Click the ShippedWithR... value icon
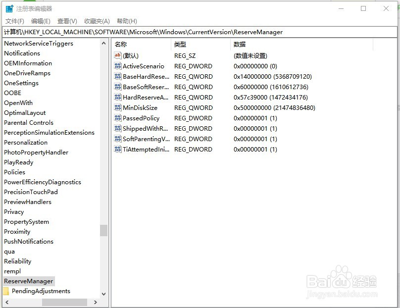400x308 pixels. (118, 128)
